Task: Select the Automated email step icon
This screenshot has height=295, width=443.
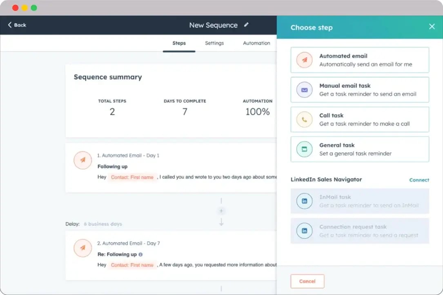Action: 304,60
